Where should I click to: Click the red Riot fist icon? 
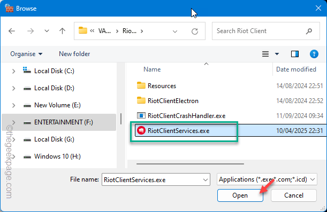(141, 131)
